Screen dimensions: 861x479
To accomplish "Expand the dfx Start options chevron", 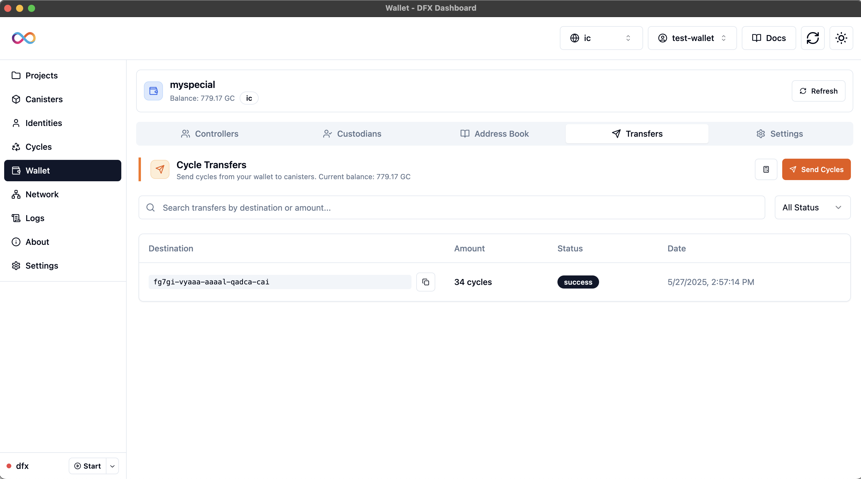I will [112, 466].
